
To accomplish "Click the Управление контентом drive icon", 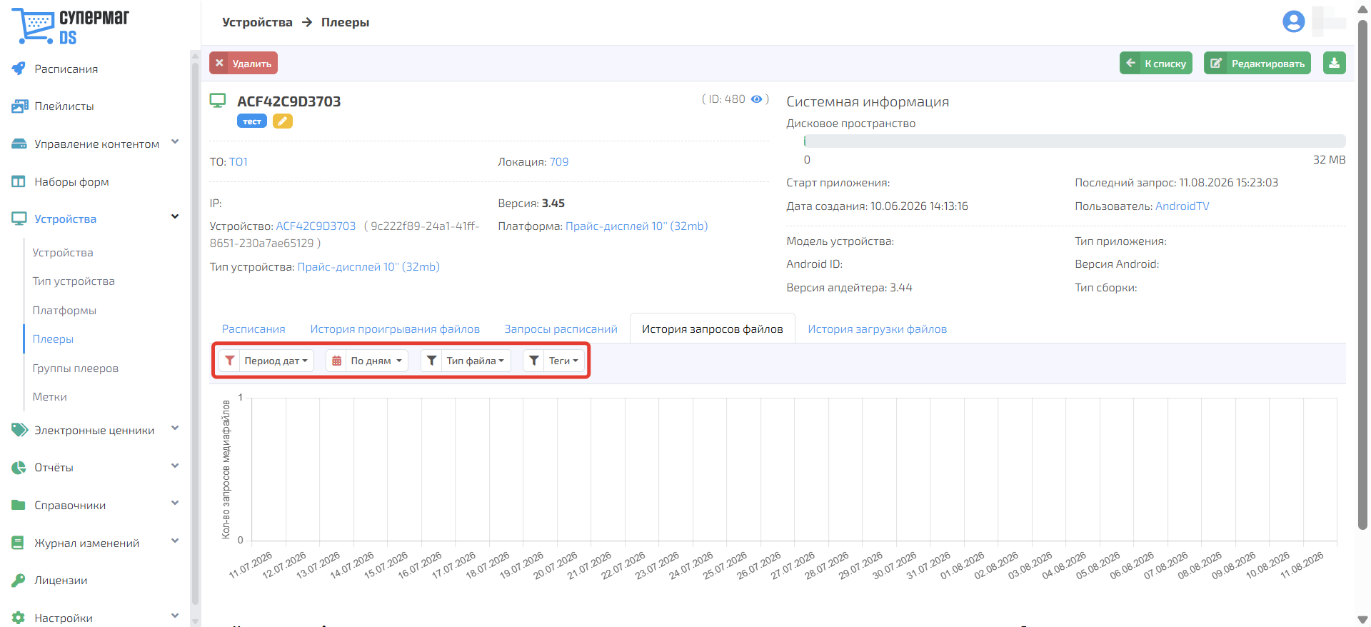I will [19, 144].
